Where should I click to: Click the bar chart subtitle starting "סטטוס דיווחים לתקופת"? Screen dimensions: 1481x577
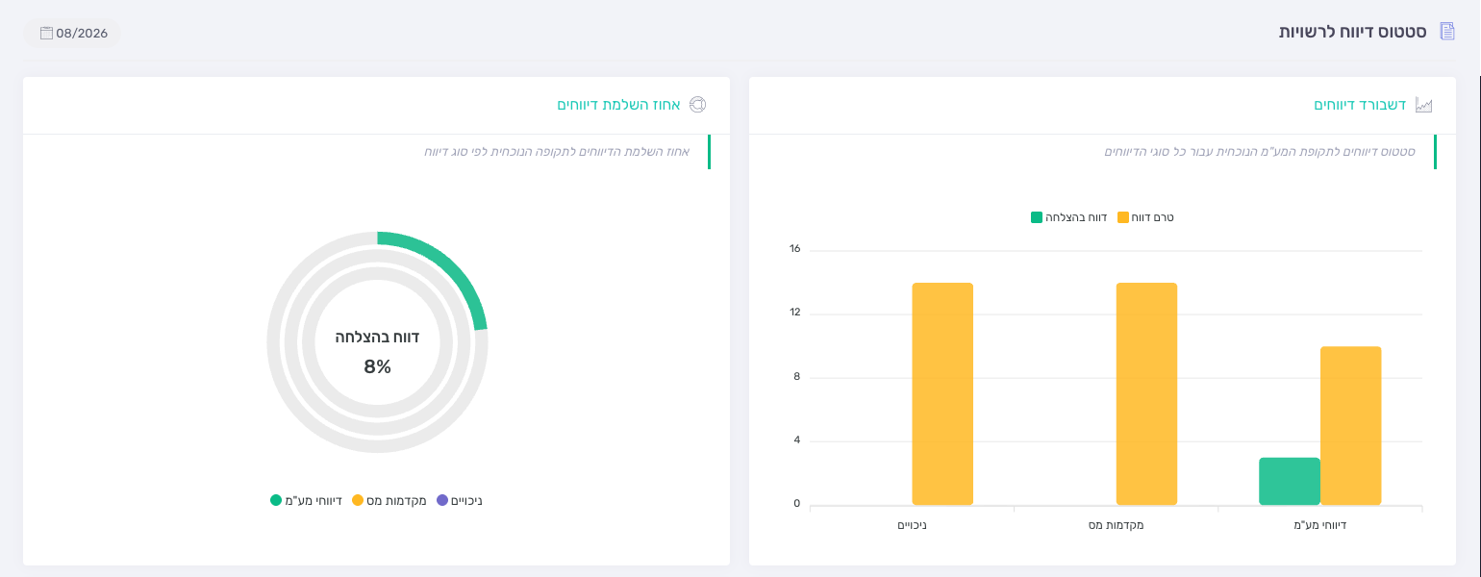1259,152
